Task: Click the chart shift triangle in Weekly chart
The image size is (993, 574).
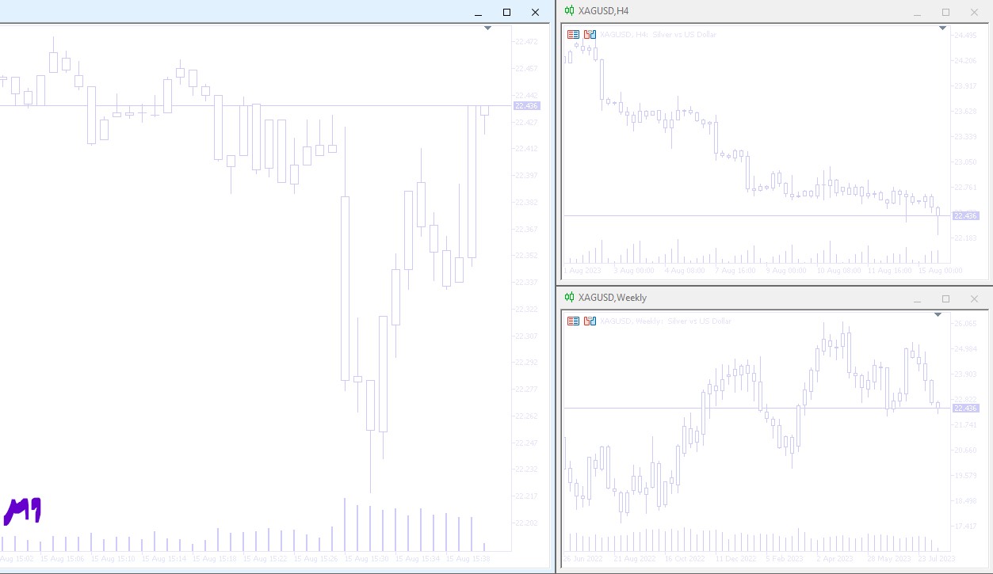Action: tap(938, 315)
